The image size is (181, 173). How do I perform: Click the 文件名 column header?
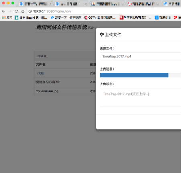click(x=41, y=65)
